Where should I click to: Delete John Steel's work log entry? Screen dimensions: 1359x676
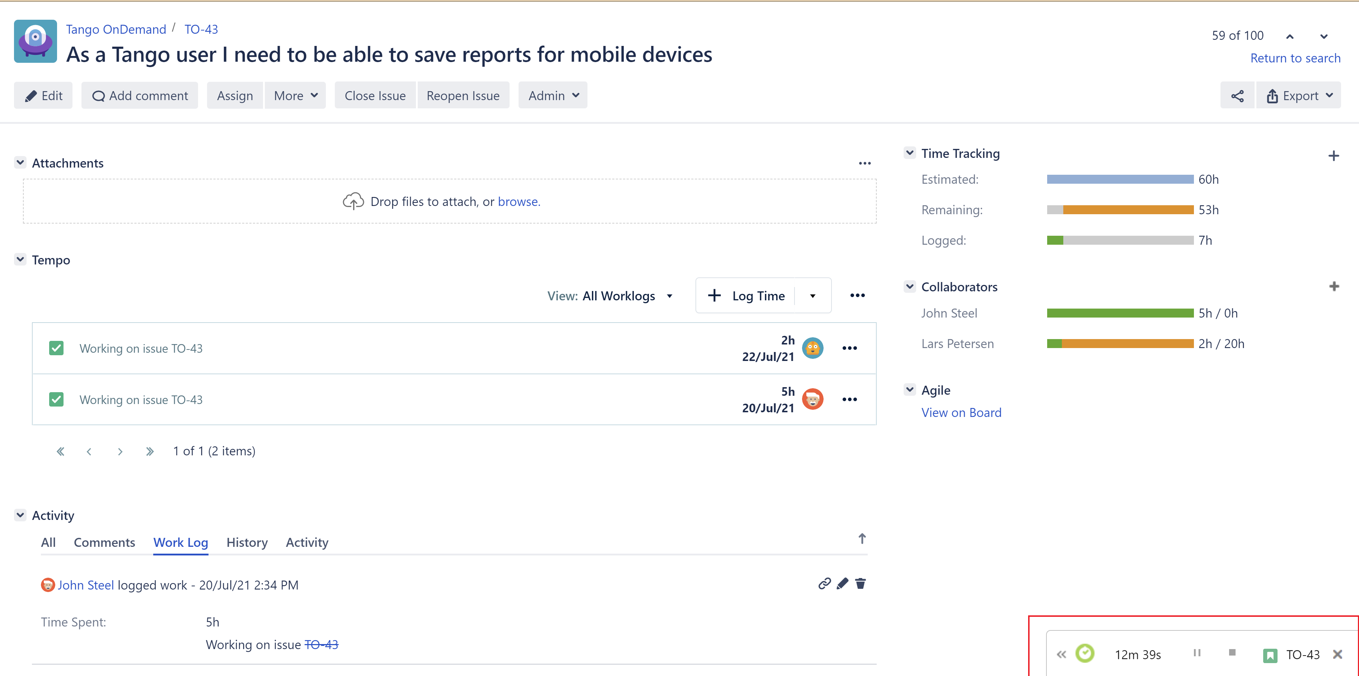click(861, 583)
